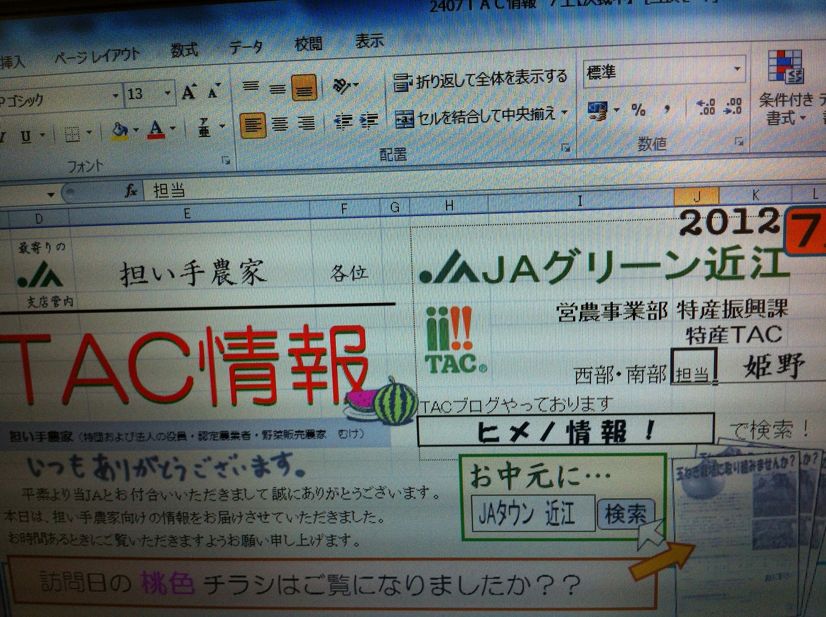826x617 pixels.
Task: Open the font name dropdown
Action: pos(116,96)
